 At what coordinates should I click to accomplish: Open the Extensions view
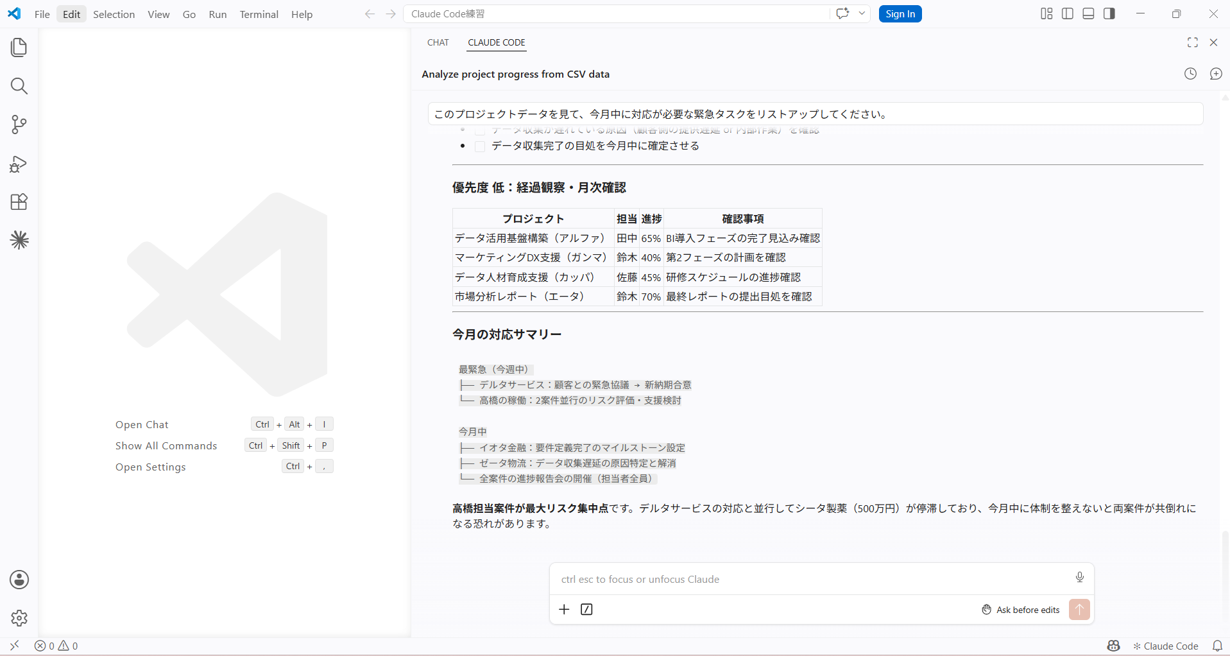point(19,202)
